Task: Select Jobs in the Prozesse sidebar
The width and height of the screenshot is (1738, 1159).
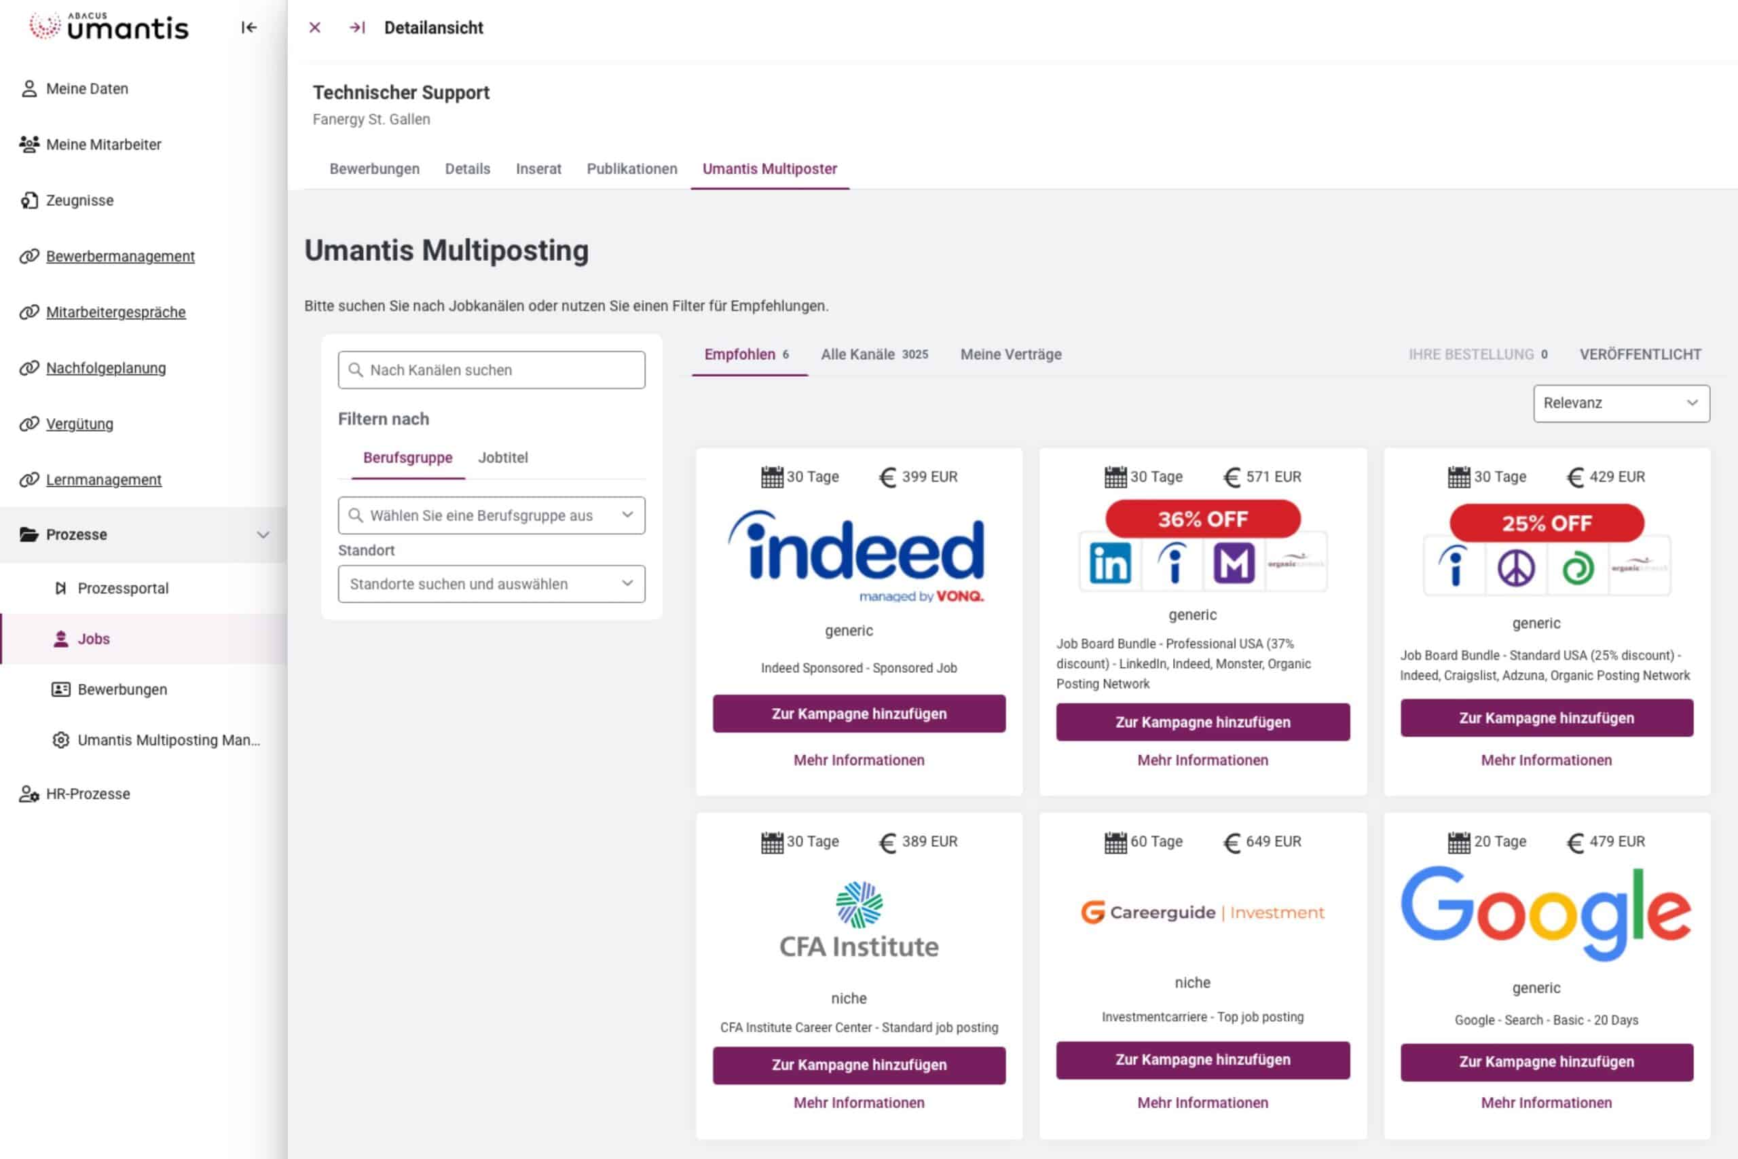Action: (94, 639)
